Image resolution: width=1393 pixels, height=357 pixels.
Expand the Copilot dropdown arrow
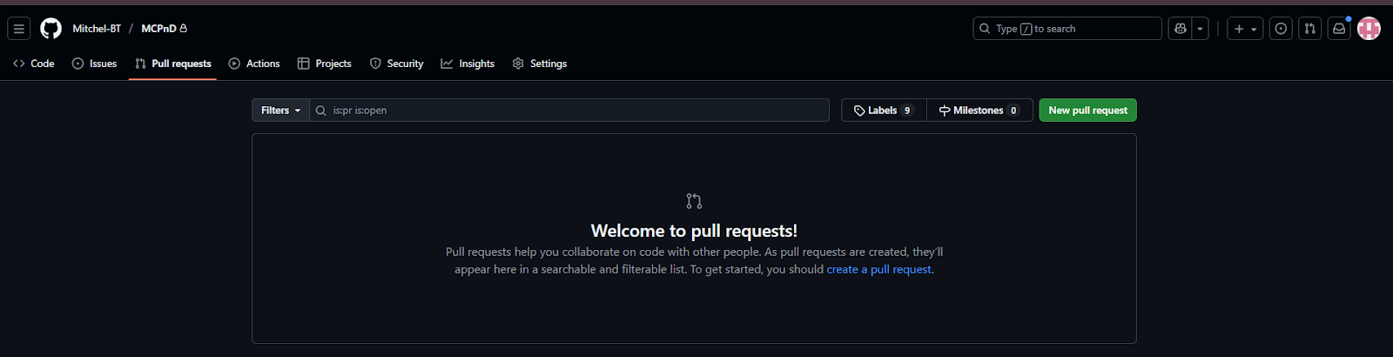[x=1201, y=29]
